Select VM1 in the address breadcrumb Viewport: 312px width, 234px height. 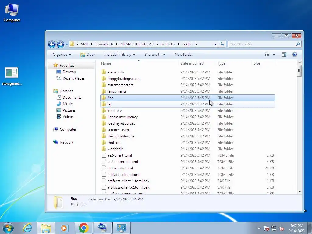pos(85,44)
